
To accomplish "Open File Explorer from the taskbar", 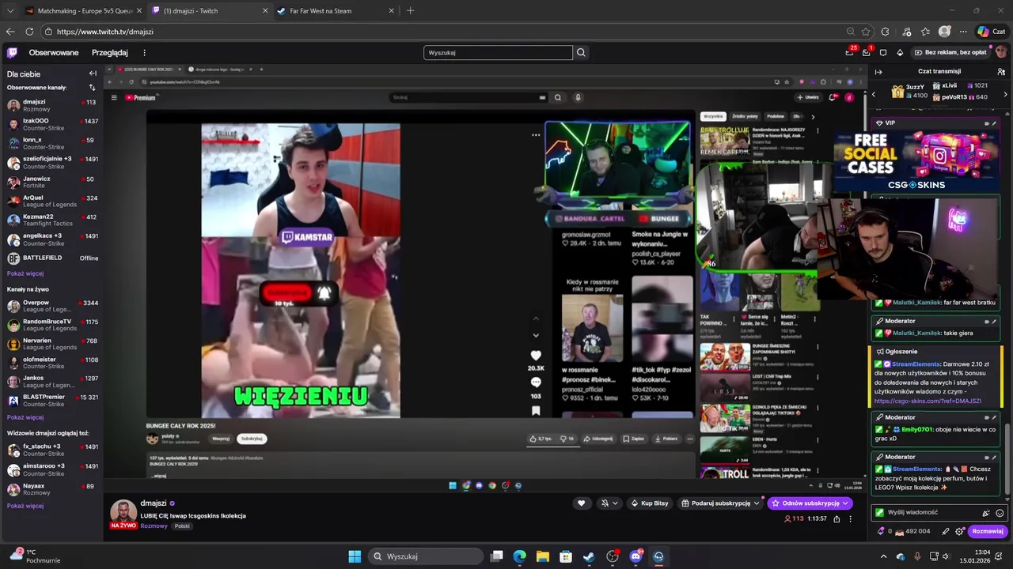I will [x=543, y=556].
